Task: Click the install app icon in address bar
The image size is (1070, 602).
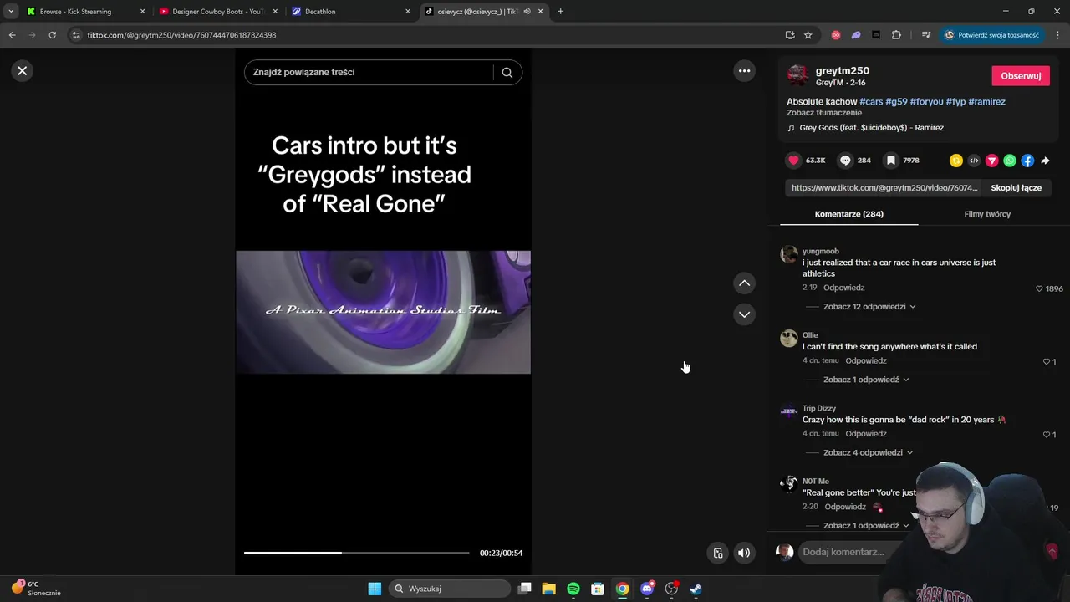Action: [x=789, y=35]
